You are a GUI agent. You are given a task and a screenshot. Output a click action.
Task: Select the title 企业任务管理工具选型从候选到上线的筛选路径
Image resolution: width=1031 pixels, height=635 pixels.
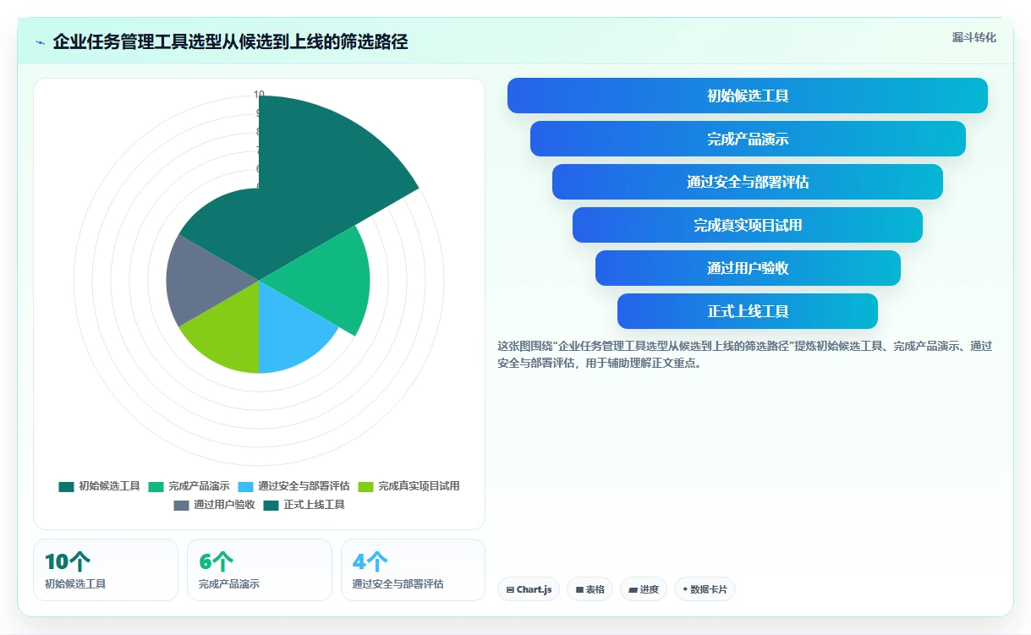230,41
